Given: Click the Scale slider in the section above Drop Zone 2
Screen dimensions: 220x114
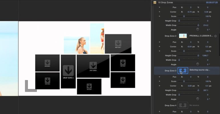Looking at the screenshot, I should tap(189, 16).
